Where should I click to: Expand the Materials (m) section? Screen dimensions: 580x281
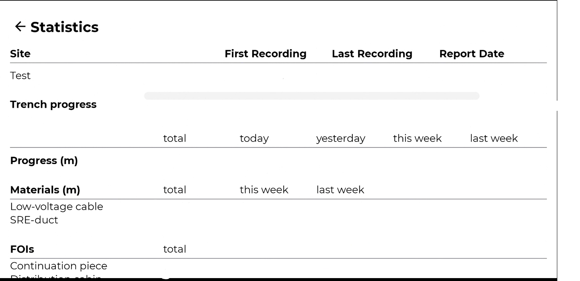45,190
